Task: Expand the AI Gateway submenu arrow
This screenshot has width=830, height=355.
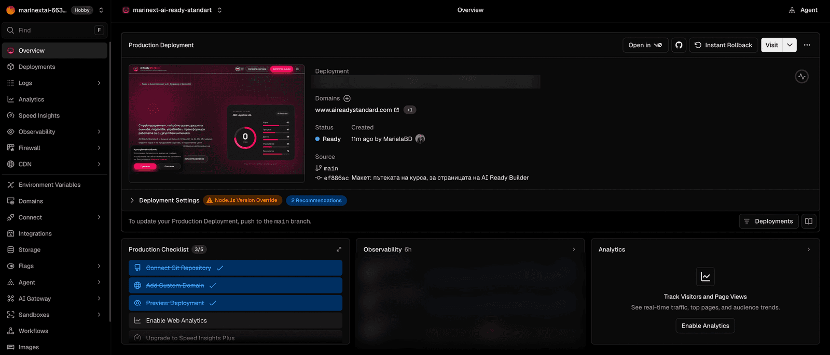Action: click(99, 299)
